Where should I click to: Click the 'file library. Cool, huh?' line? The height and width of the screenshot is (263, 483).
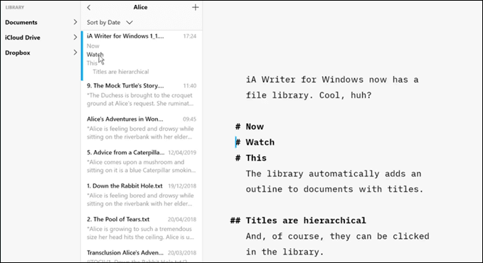pos(309,95)
